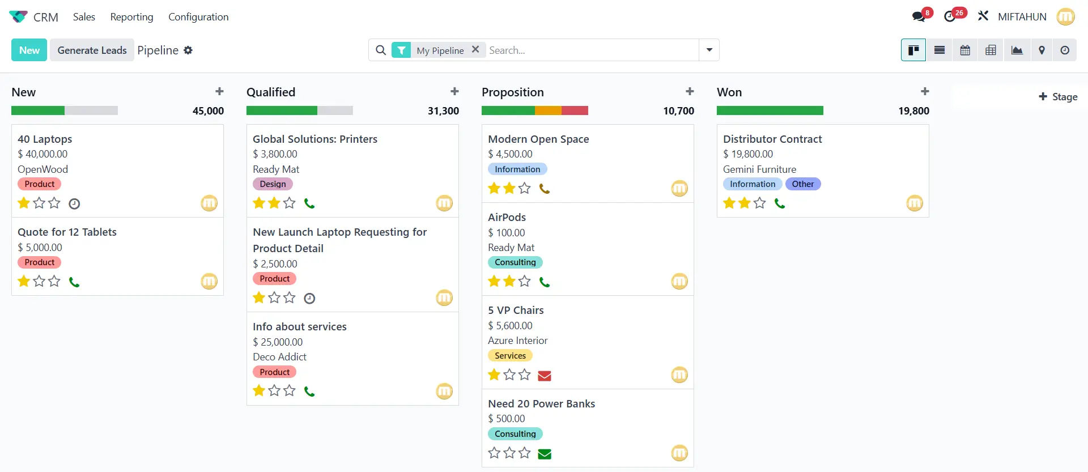The image size is (1088, 472).
Task: Set third star priority on 40 Laptops
Action: (54, 203)
